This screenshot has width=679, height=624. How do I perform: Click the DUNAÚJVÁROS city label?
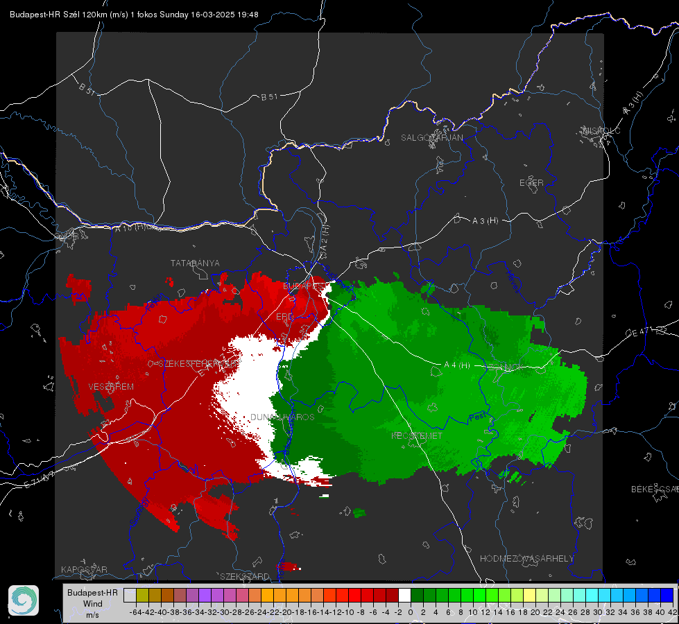[x=282, y=417]
